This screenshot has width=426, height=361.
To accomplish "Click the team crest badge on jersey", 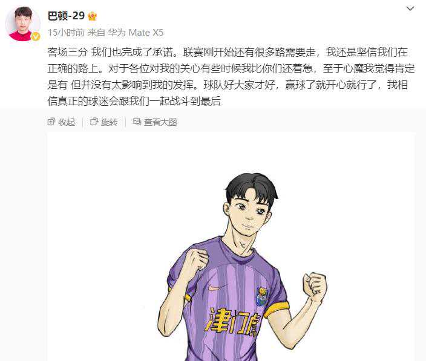I will (x=262, y=296).
